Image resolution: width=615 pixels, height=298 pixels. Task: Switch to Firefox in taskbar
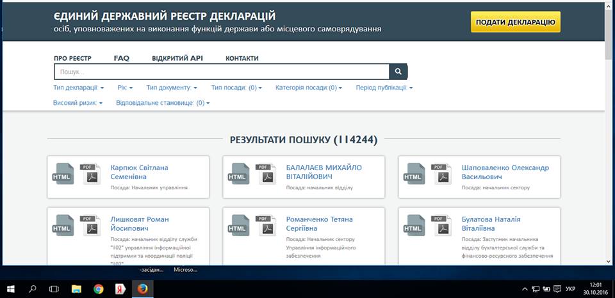143,289
